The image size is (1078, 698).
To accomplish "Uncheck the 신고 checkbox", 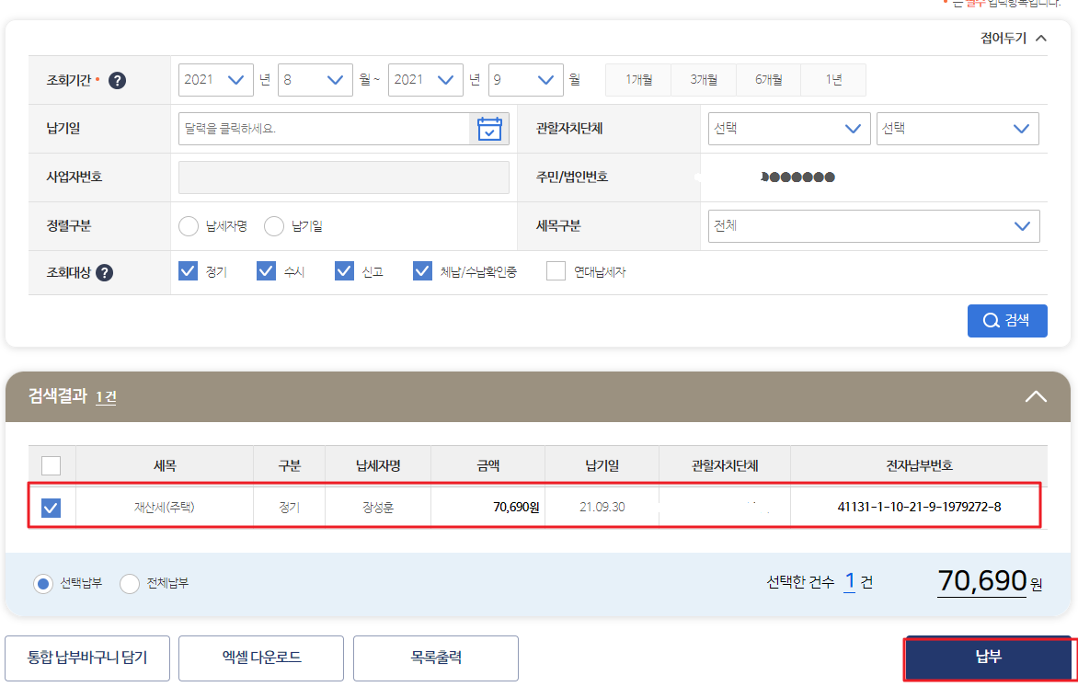I will [344, 271].
